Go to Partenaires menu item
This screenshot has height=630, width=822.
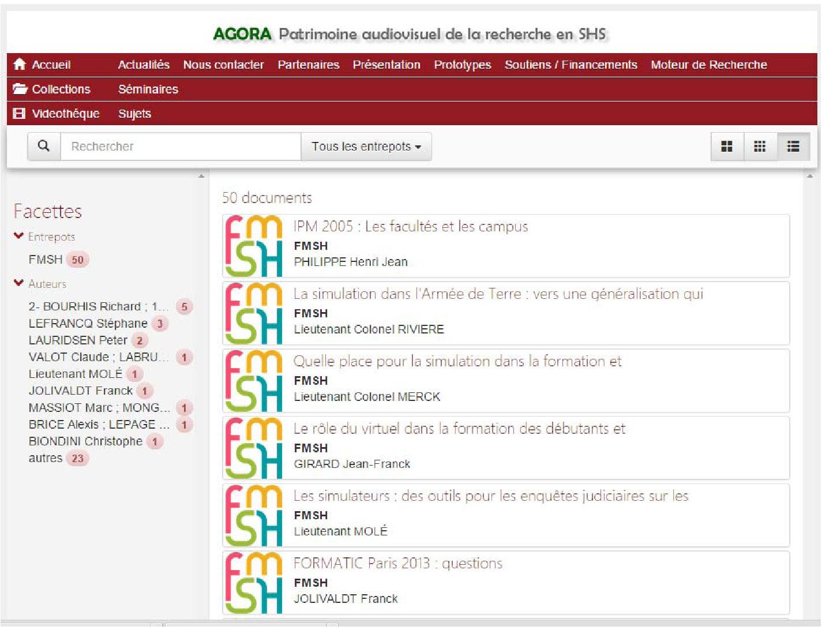click(309, 65)
